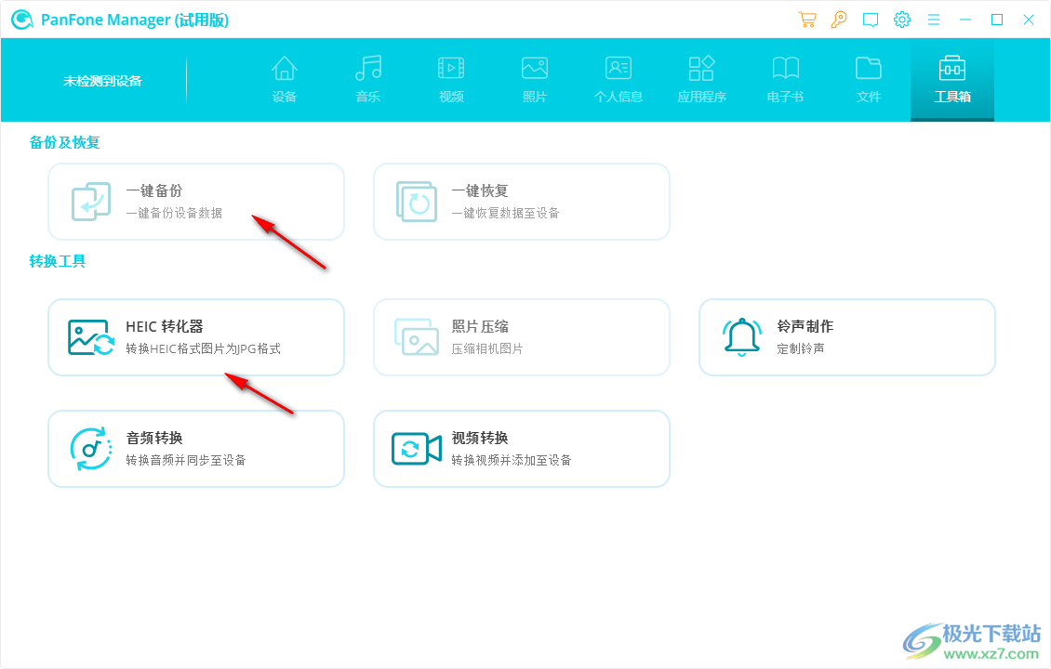
Task: Maximize the PanFone Manager window
Action: (x=997, y=20)
